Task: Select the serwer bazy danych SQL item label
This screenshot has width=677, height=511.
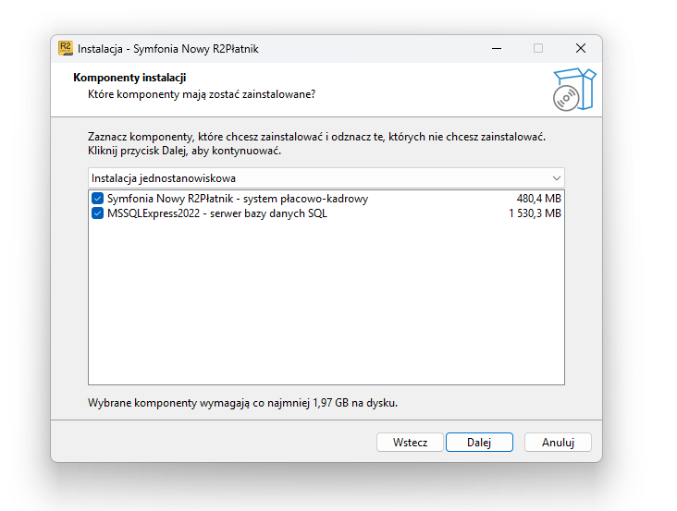Action: coord(216,213)
